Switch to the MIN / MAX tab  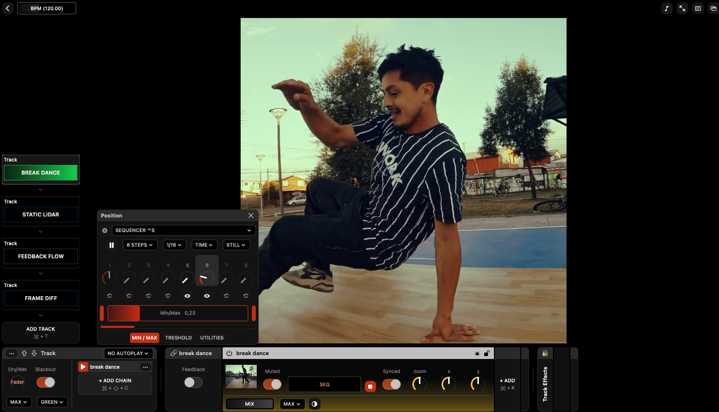pyautogui.click(x=145, y=338)
